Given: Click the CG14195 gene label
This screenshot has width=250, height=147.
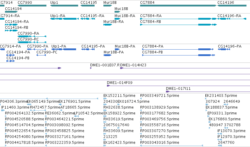Looking at the screenshot, I should tap(89, 3).
